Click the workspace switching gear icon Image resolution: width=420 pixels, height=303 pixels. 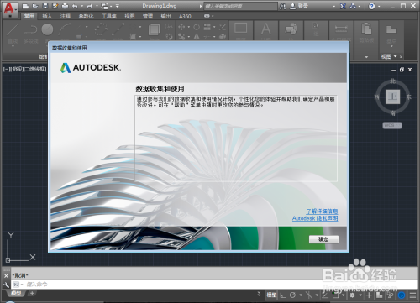[x=353, y=295]
